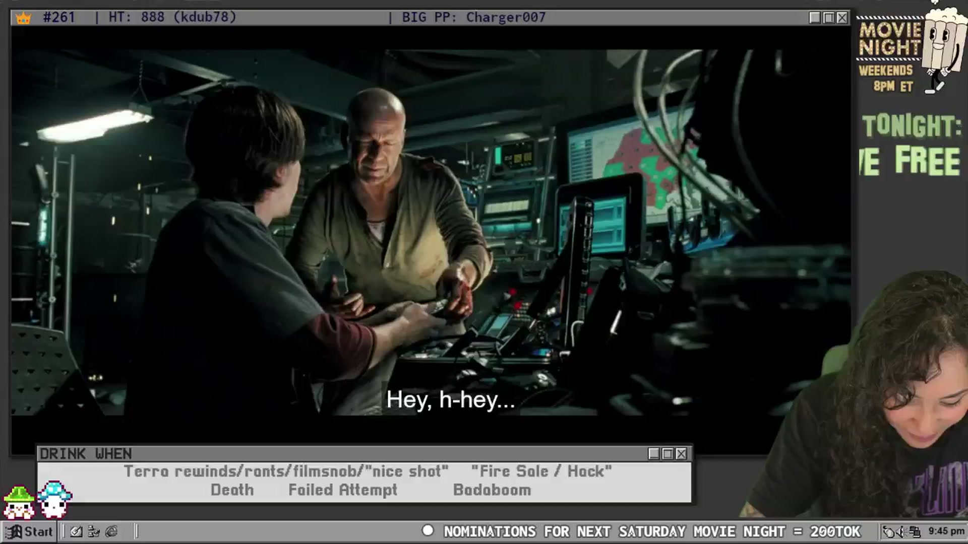968x544 pixels.
Task: Click the '#261' counter in title bar
Action: (x=59, y=18)
